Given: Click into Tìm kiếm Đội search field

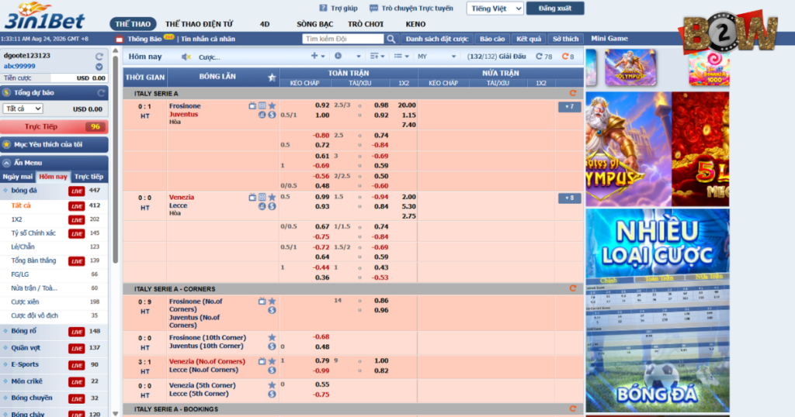Looking at the screenshot, I should click(x=342, y=39).
